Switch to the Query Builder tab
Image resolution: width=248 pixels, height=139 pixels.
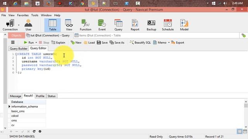pyautogui.click(x=19, y=49)
